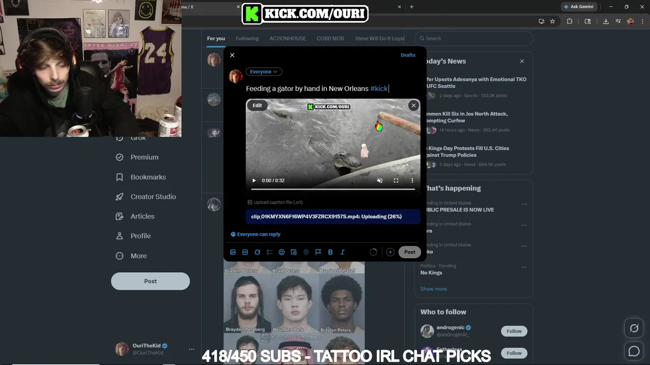The image size is (650, 365).
Task: Click Ask Gemini in browser title bar
Action: point(578,7)
